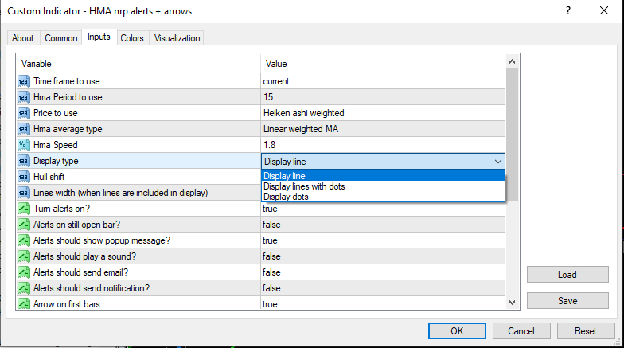Screen dimensions: 624x348
Task: Click the icon beside Arrow on first bars
Action: (23, 304)
